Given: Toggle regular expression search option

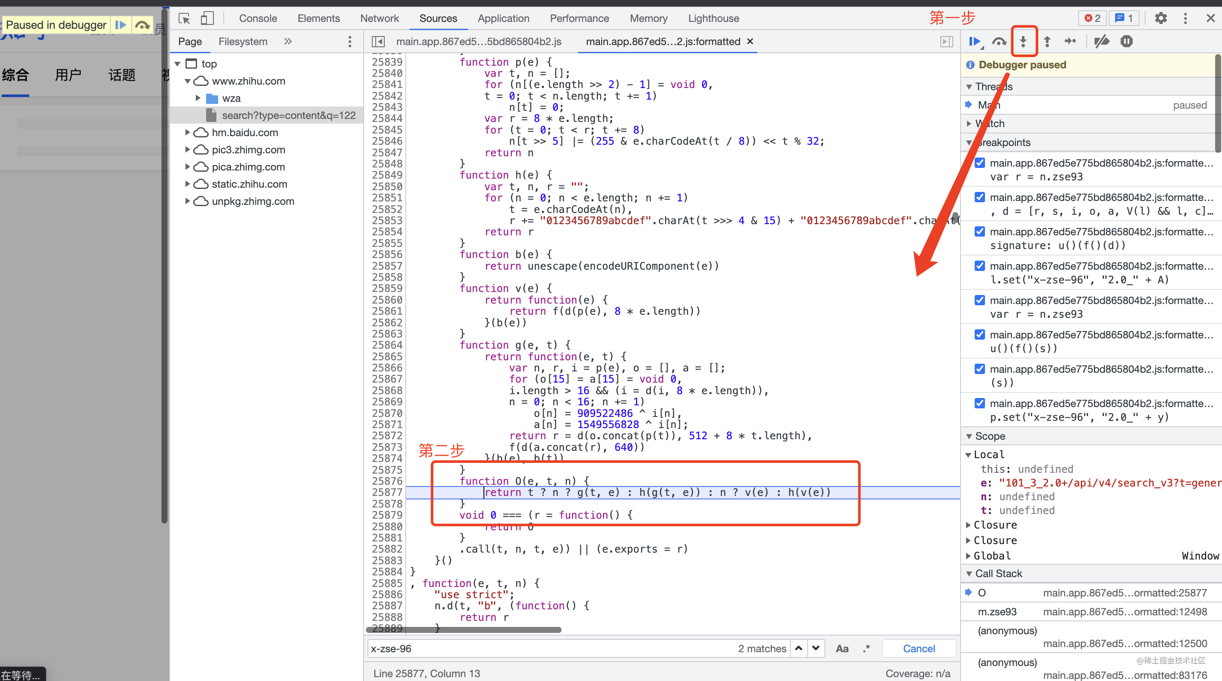Looking at the screenshot, I should coord(866,648).
